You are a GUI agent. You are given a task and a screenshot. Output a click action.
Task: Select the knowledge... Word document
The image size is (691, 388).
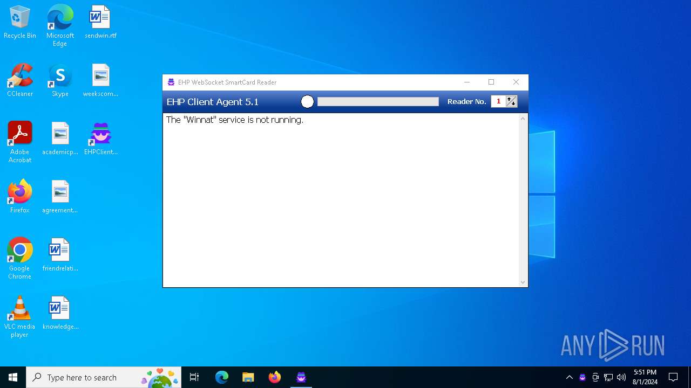pyautogui.click(x=60, y=313)
